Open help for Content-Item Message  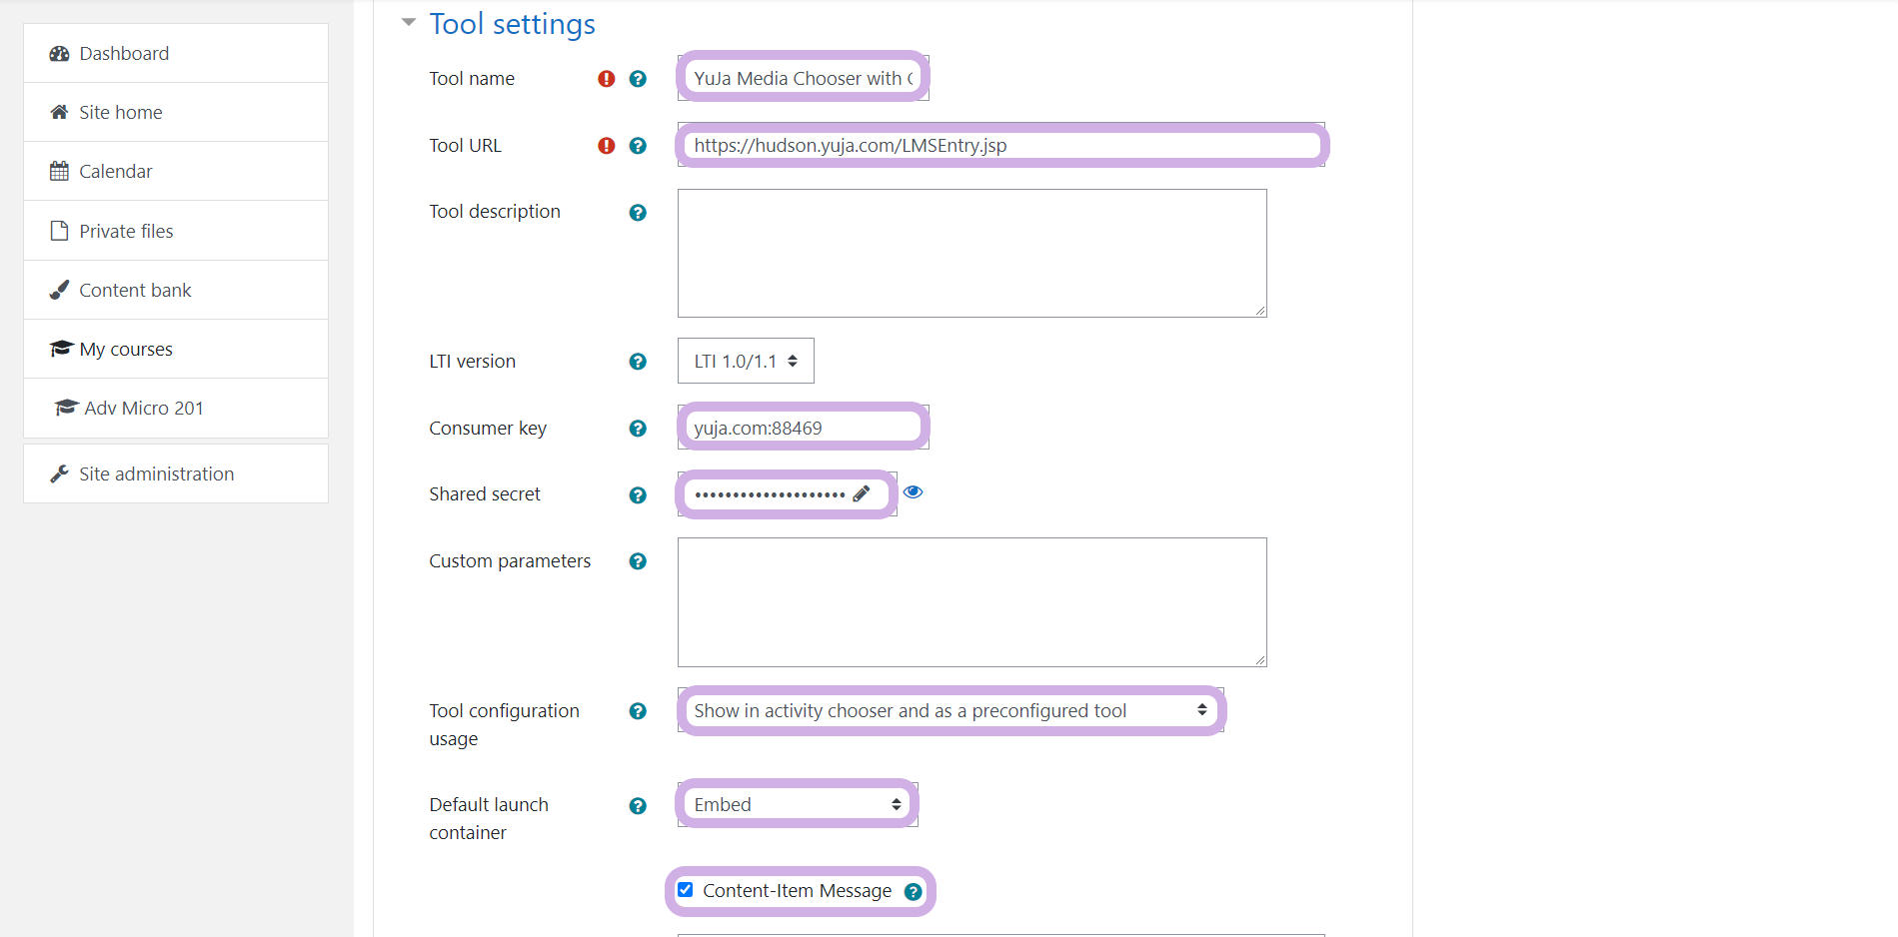point(913,891)
